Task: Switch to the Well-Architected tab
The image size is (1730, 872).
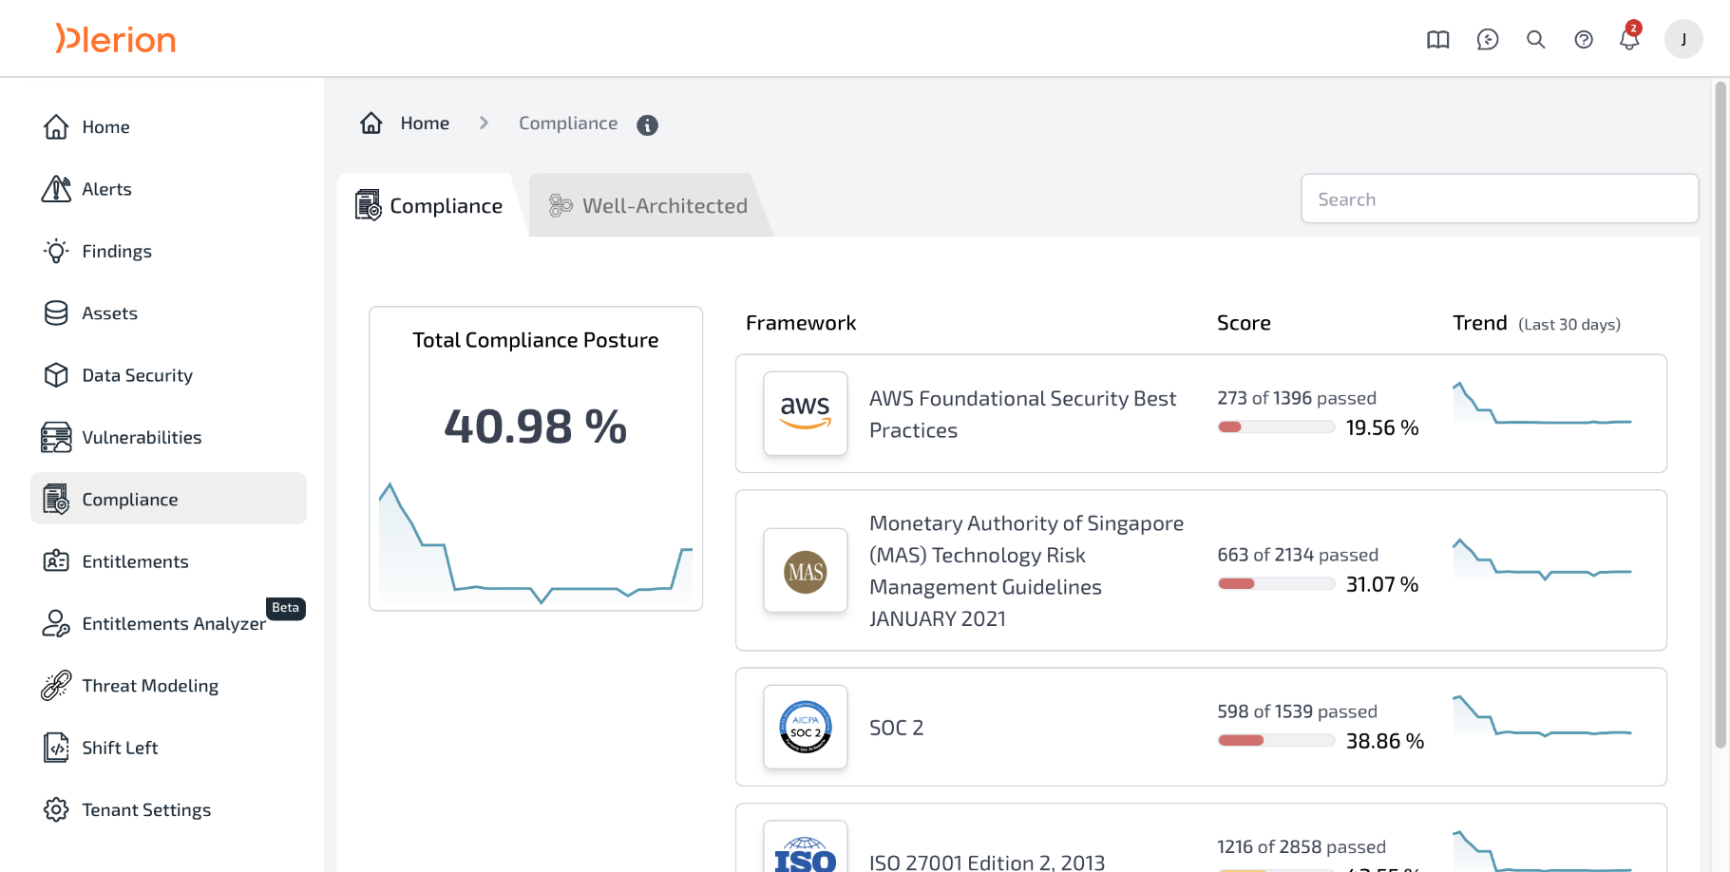Action: tap(650, 205)
